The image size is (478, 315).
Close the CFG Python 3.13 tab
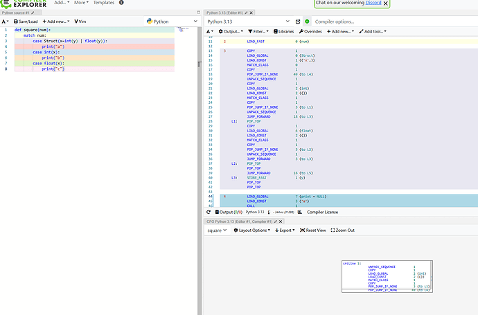click(x=281, y=222)
